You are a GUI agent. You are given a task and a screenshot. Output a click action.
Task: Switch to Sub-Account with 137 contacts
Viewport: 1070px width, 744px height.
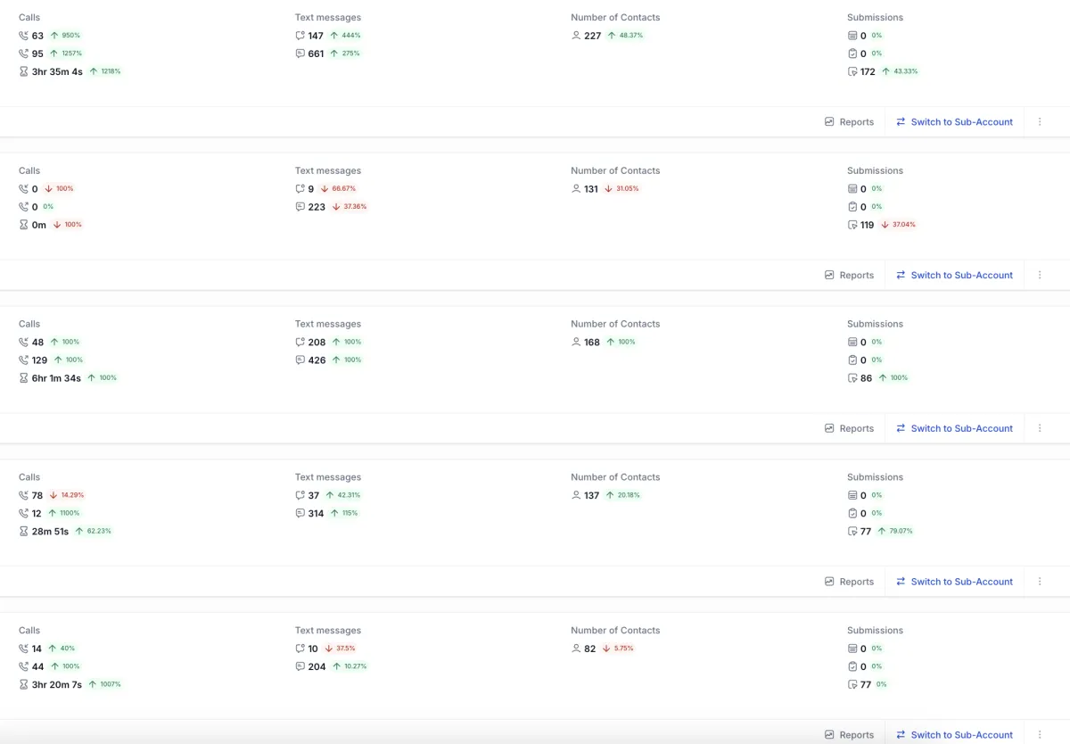954,582
